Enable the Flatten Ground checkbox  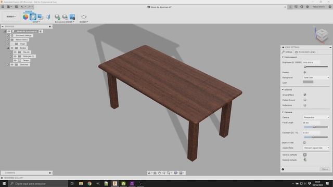tap(305, 100)
